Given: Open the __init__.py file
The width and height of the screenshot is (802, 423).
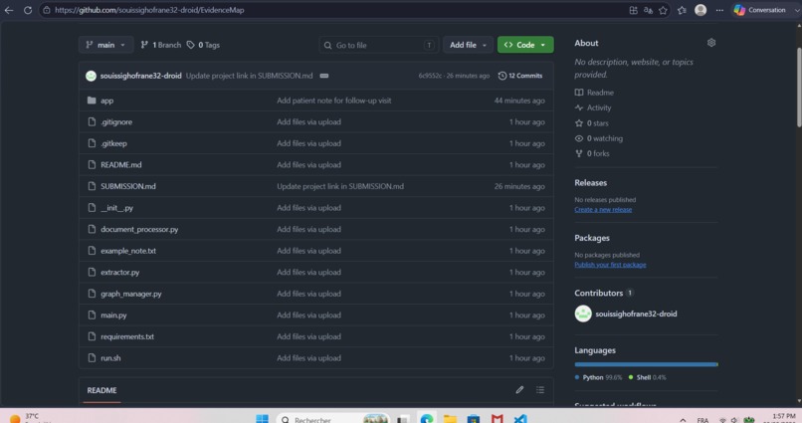Looking at the screenshot, I should point(116,208).
